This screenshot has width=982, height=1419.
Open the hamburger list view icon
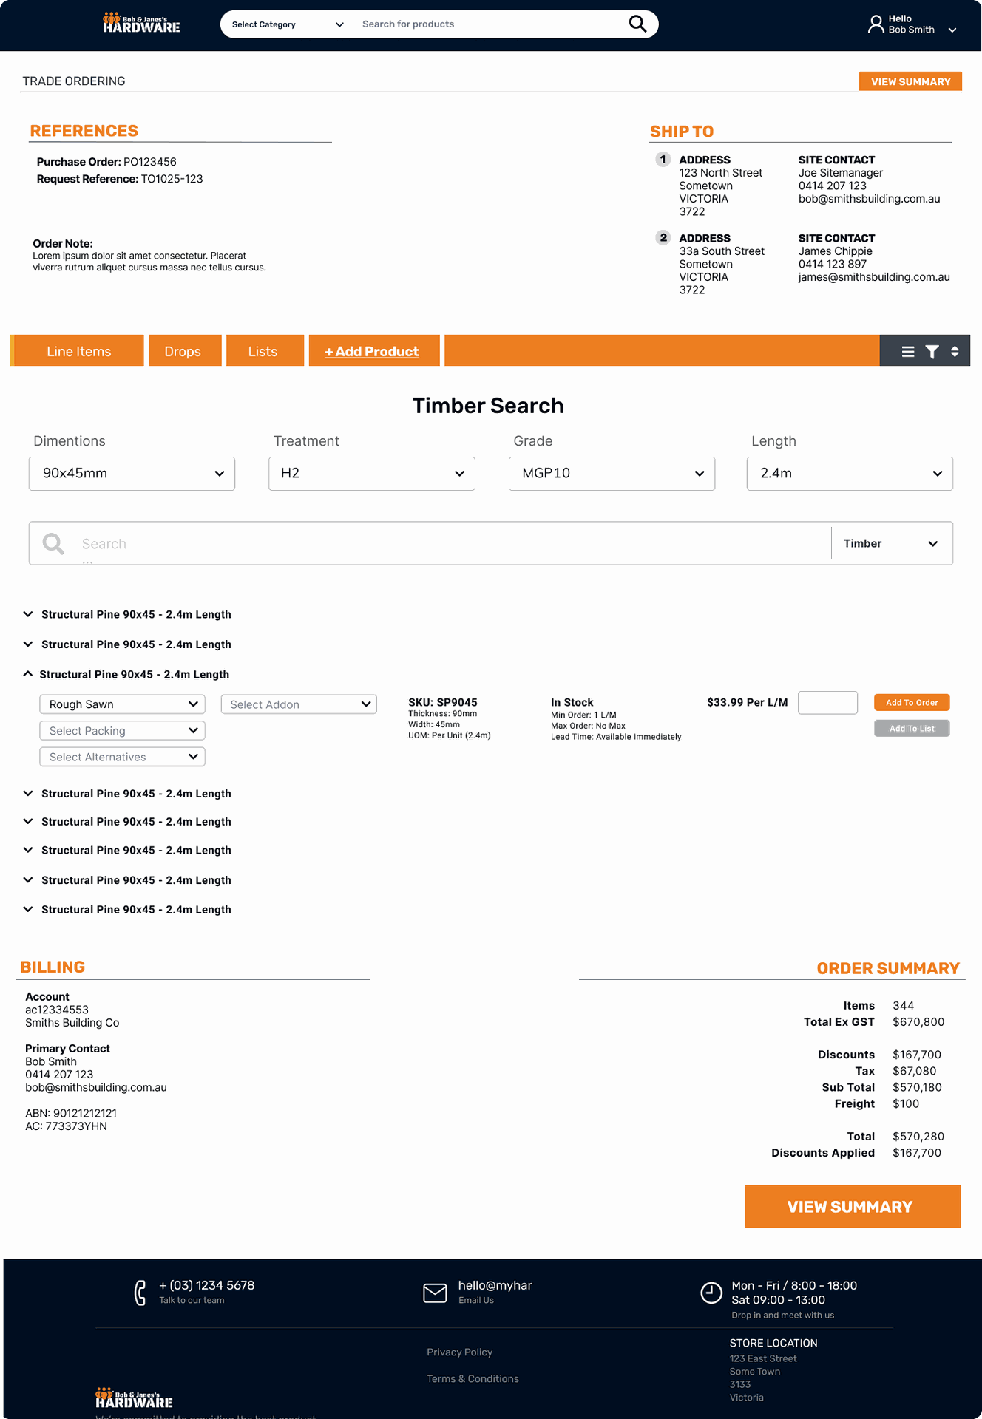(x=908, y=352)
